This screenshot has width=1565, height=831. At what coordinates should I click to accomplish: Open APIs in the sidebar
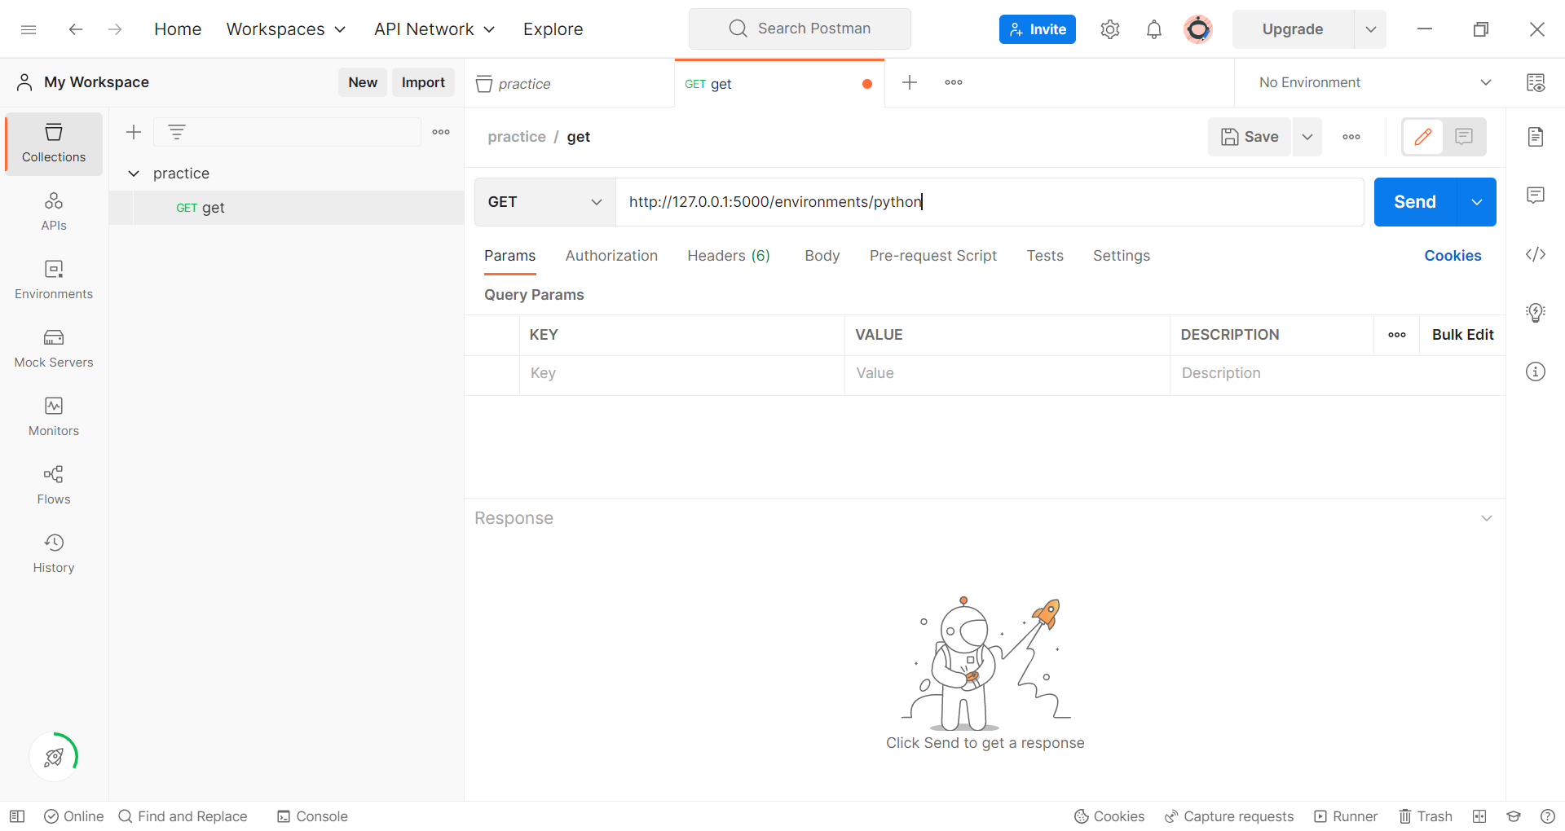54,212
